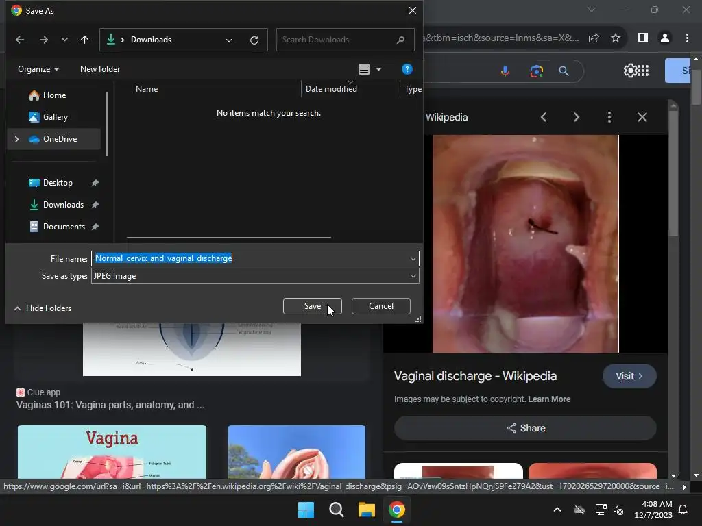This screenshot has height=526, width=702.
Task: Unpin Desktop via its pin icon
Action: (95, 183)
